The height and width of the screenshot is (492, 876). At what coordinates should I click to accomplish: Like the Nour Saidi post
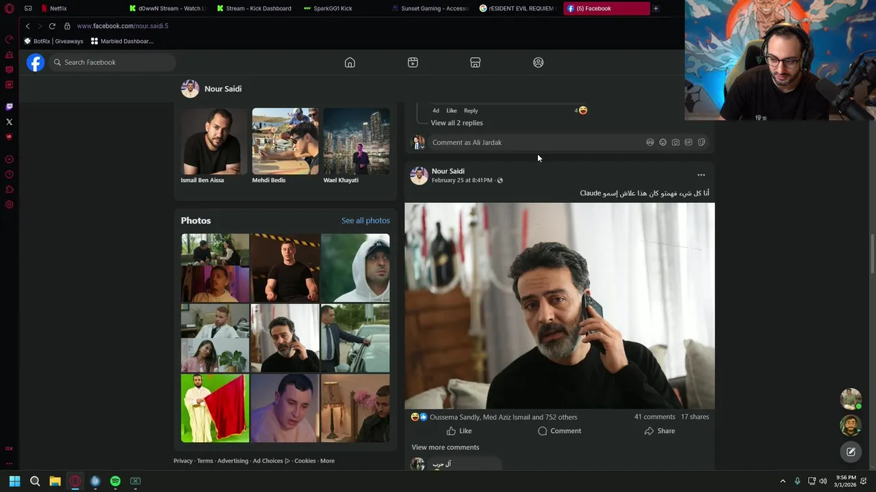click(x=459, y=431)
